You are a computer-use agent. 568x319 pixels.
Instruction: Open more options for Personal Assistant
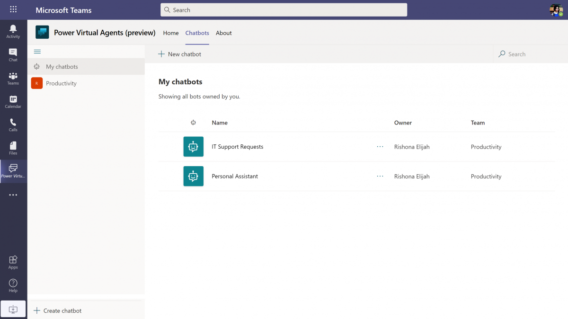pyautogui.click(x=380, y=176)
